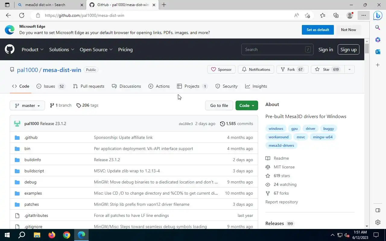
Task: Open the green Code dropdown button
Action: pyautogui.click(x=247, y=105)
